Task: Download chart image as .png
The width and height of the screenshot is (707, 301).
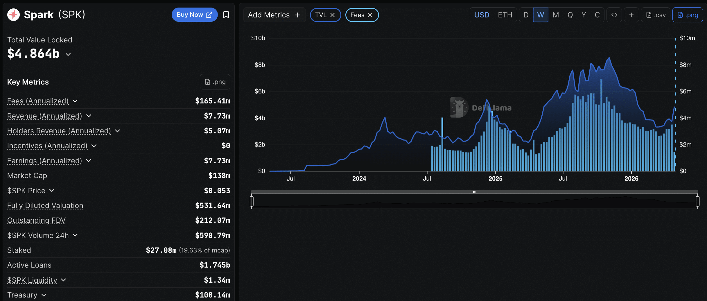Action: (x=688, y=15)
